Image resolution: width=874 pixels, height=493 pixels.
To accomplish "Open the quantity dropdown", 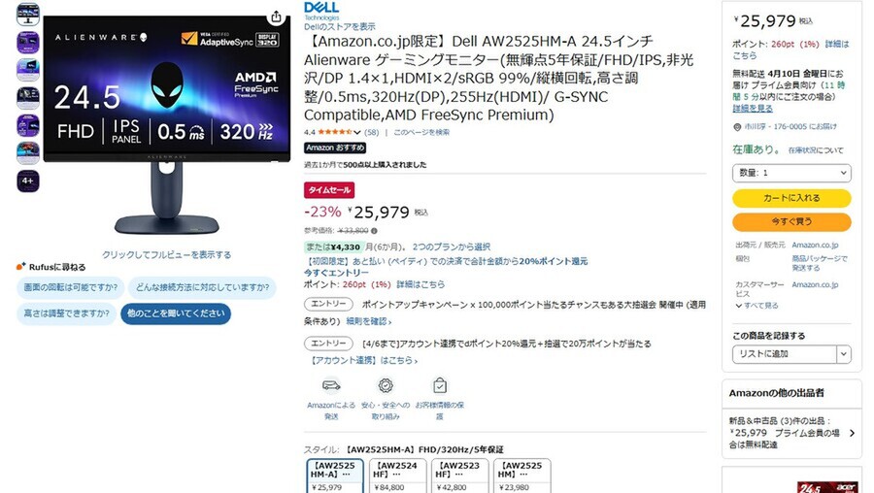I will 791,174.
